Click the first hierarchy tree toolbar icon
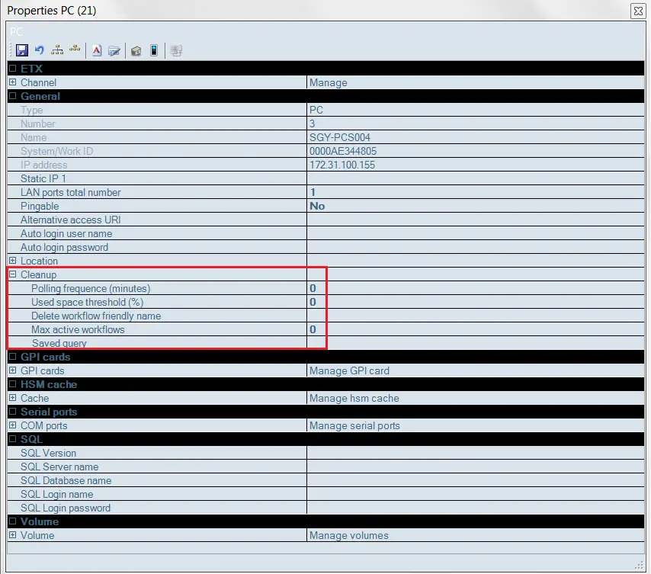 tap(58, 51)
